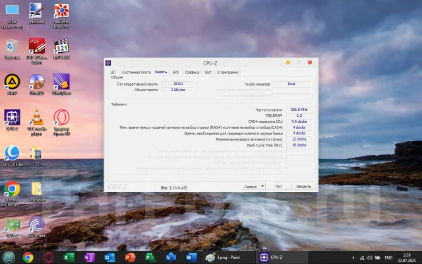Close CPU-Z with the red button

(x=310, y=63)
